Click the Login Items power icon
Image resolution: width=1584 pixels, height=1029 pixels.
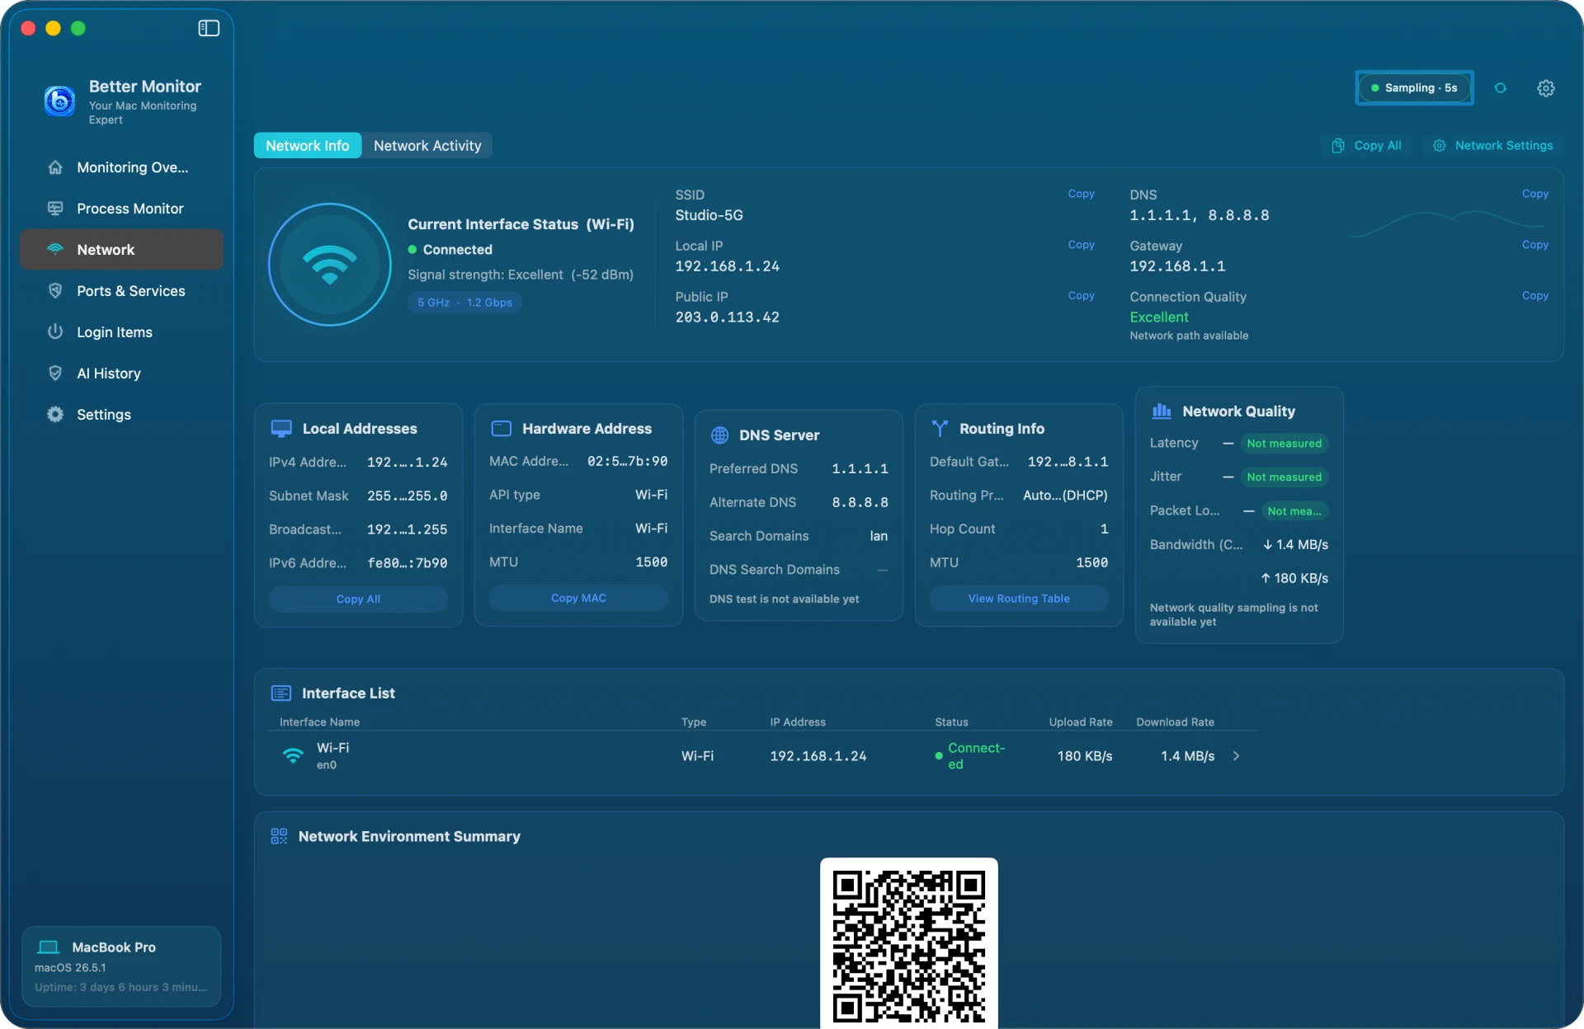coord(55,331)
